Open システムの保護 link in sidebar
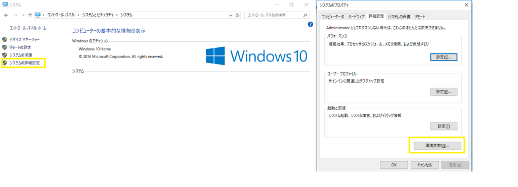Viewport: 518px width, 187px height. click(x=20, y=55)
